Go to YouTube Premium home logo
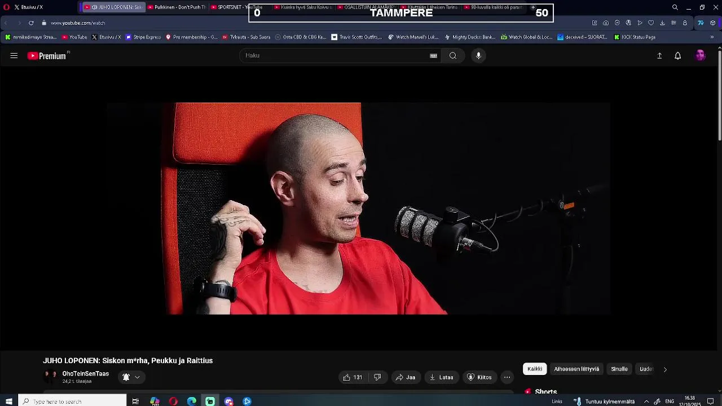The image size is (722, 406). tap(48, 56)
